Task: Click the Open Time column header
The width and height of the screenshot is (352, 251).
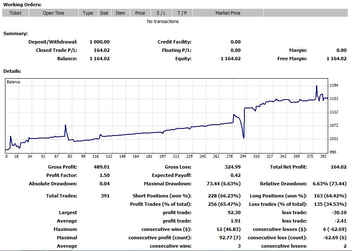Action: (x=54, y=13)
